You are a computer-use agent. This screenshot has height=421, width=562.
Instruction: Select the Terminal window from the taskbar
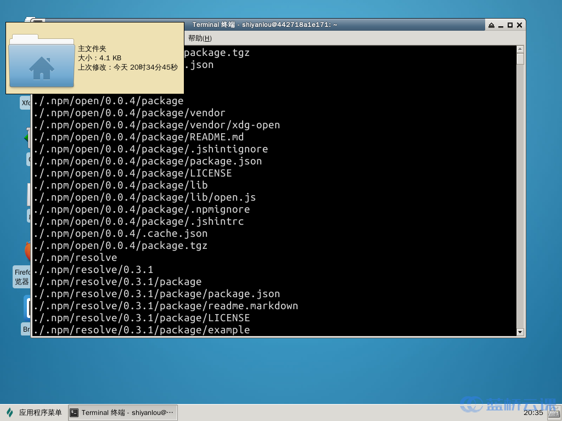pos(122,412)
